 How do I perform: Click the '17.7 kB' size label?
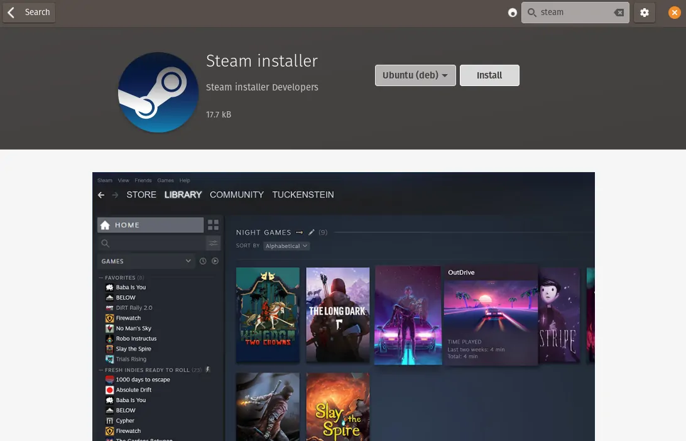pos(219,114)
